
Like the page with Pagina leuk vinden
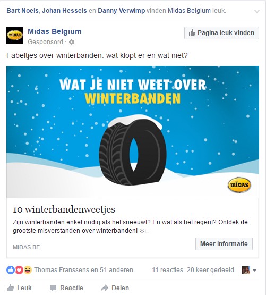[221, 33]
